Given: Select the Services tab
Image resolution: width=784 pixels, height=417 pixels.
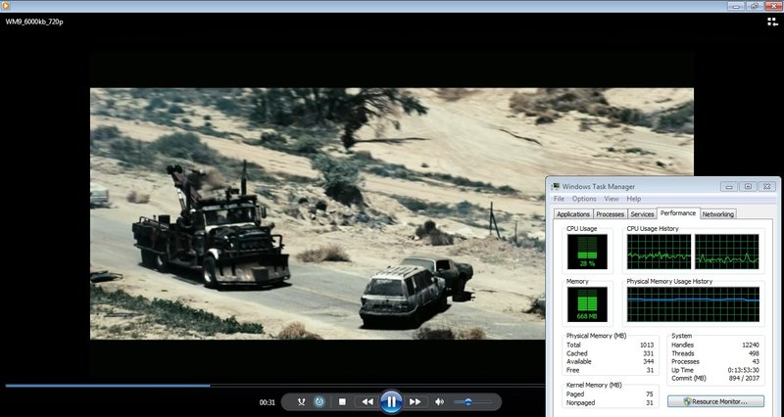Looking at the screenshot, I should point(642,214).
